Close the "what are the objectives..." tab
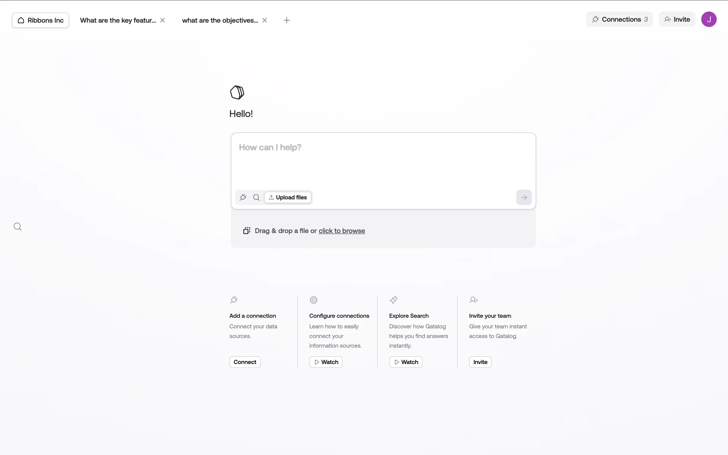Screen dimensions: 728x455 coord(265,20)
